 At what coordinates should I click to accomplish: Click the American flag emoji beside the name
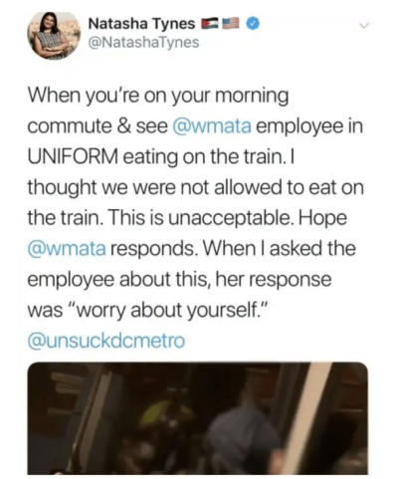230,24
